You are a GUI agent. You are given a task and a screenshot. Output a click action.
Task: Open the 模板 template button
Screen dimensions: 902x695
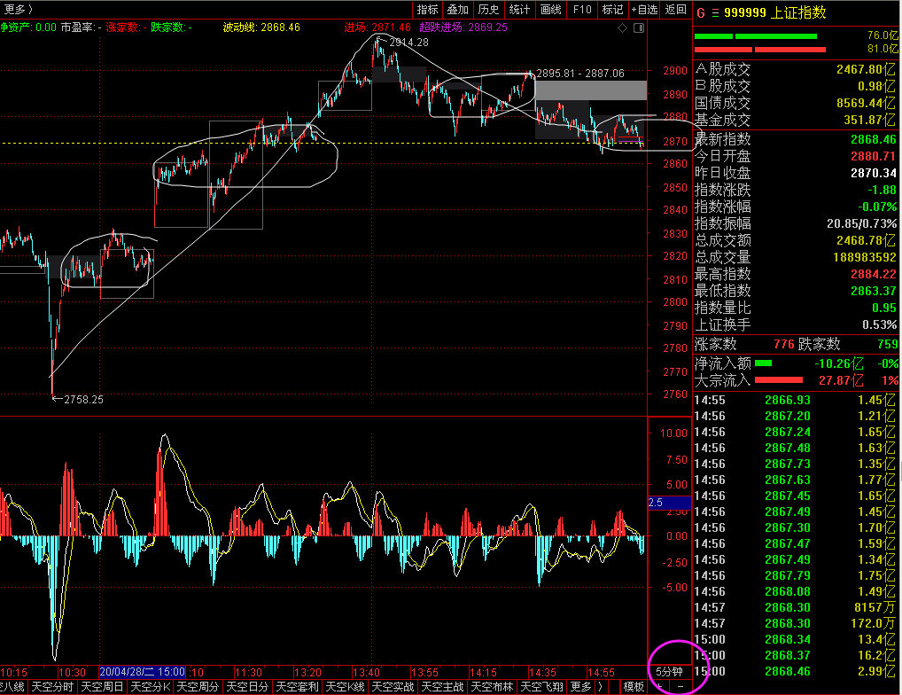pyautogui.click(x=634, y=687)
